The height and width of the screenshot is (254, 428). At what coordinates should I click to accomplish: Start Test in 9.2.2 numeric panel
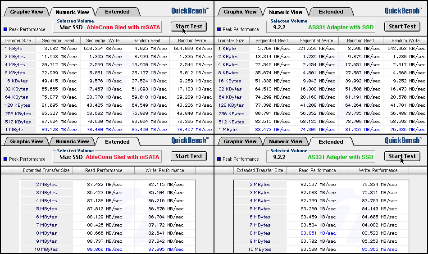[402, 27]
